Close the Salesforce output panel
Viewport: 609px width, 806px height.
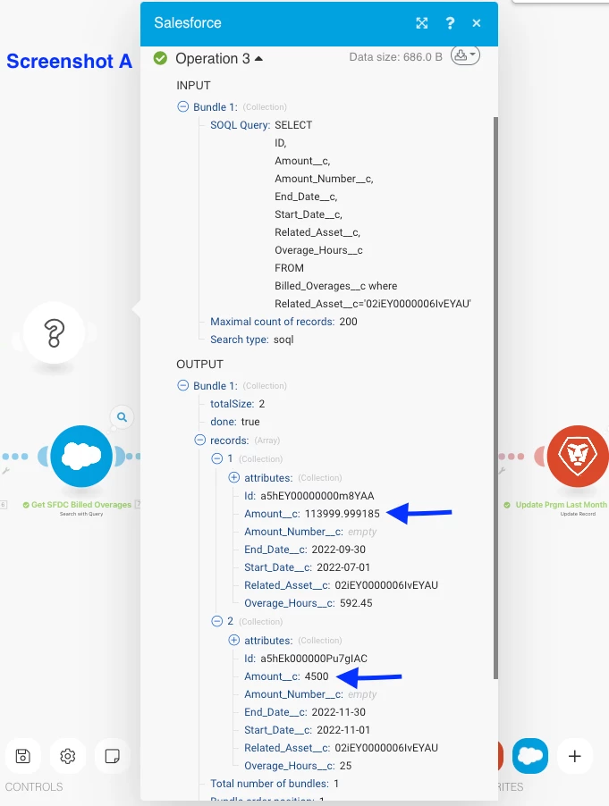(x=477, y=23)
